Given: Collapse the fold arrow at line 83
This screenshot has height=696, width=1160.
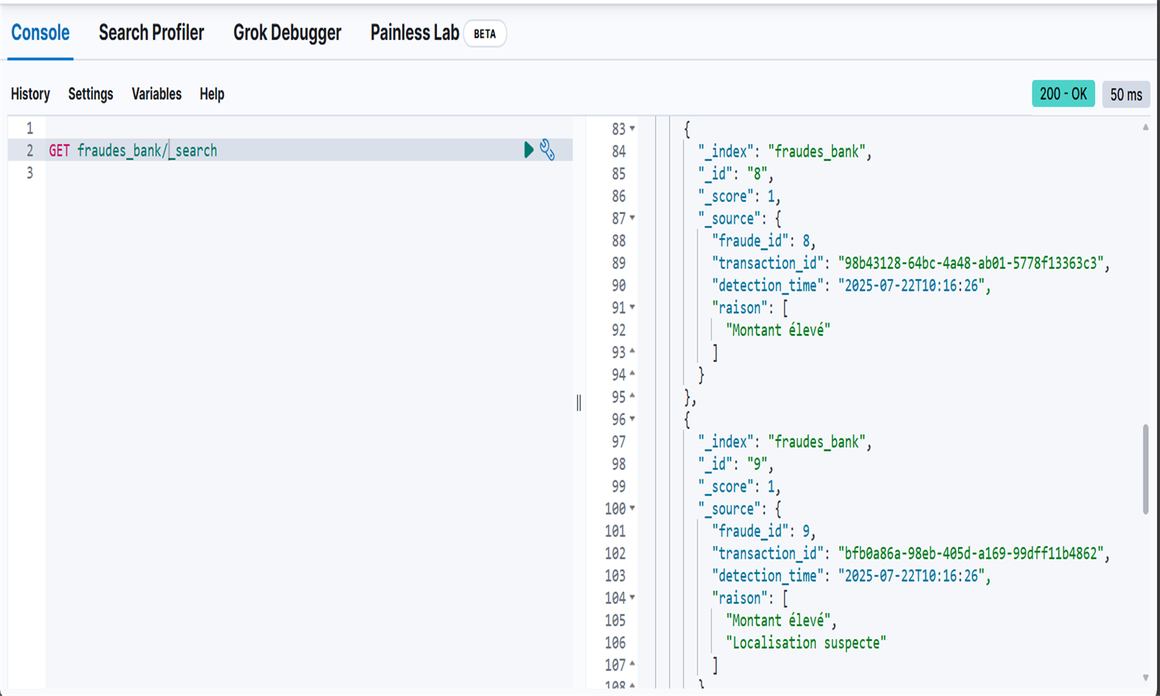Looking at the screenshot, I should click(632, 128).
